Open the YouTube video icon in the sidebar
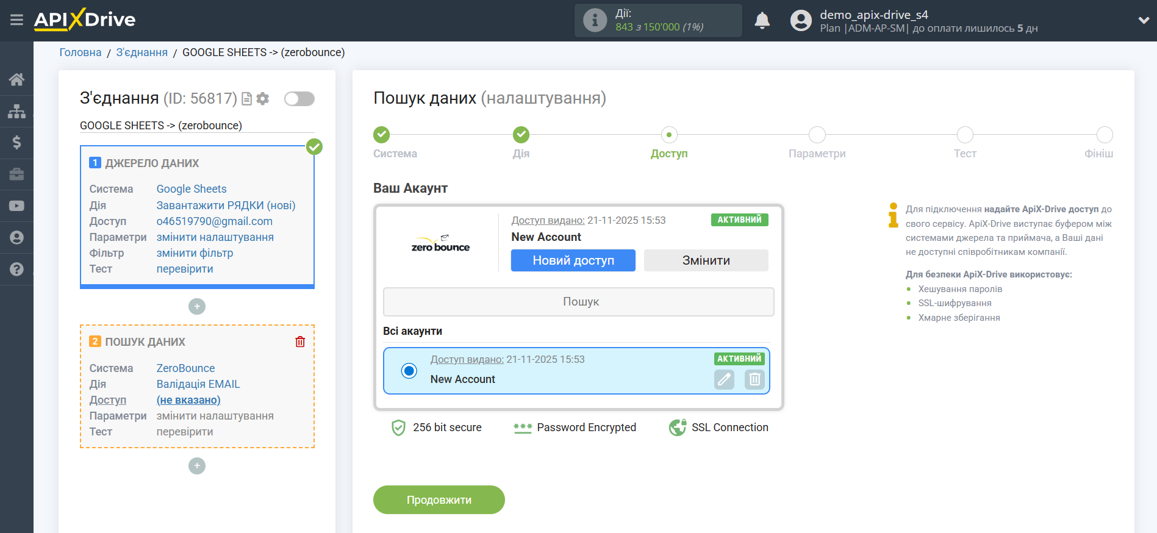This screenshot has height=533, width=1157. [x=16, y=206]
